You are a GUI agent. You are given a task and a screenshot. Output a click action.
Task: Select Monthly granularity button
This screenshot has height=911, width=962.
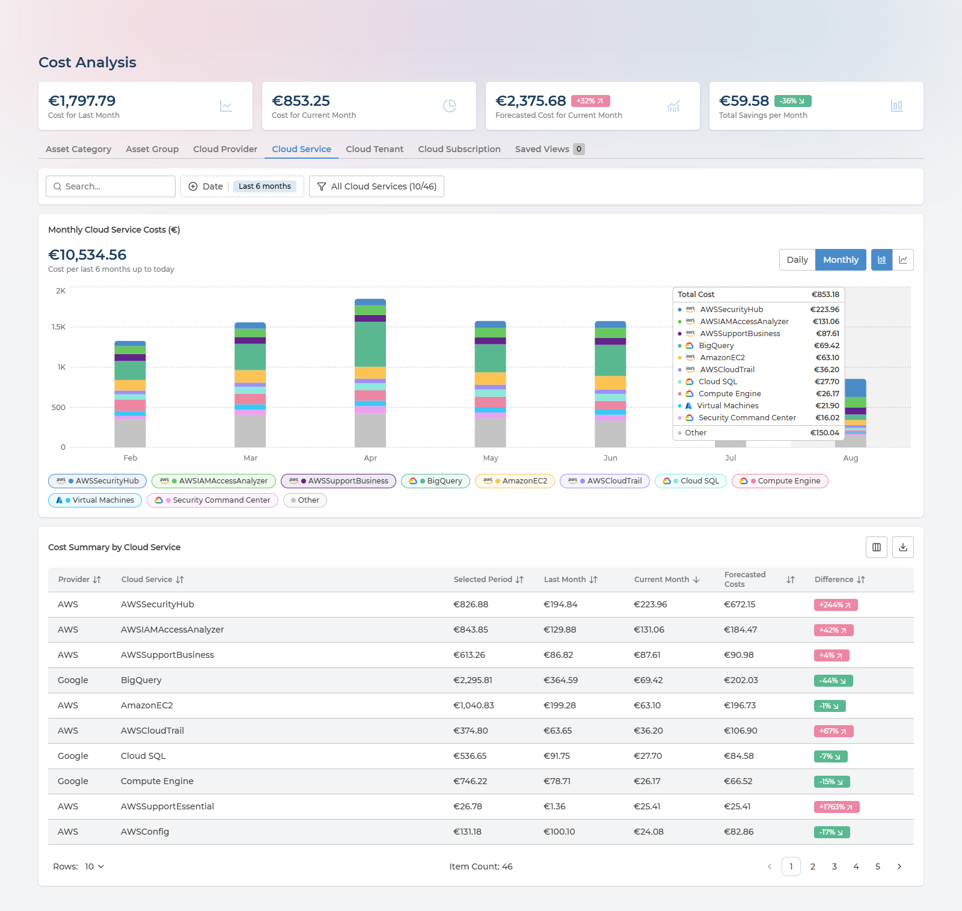click(x=841, y=260)
